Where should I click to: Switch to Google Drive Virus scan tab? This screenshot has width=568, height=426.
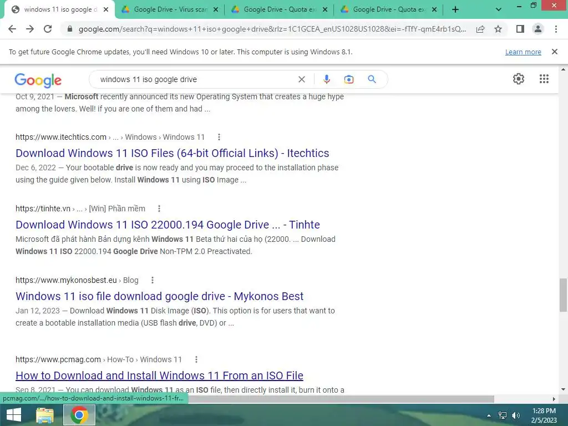point(170,9)
